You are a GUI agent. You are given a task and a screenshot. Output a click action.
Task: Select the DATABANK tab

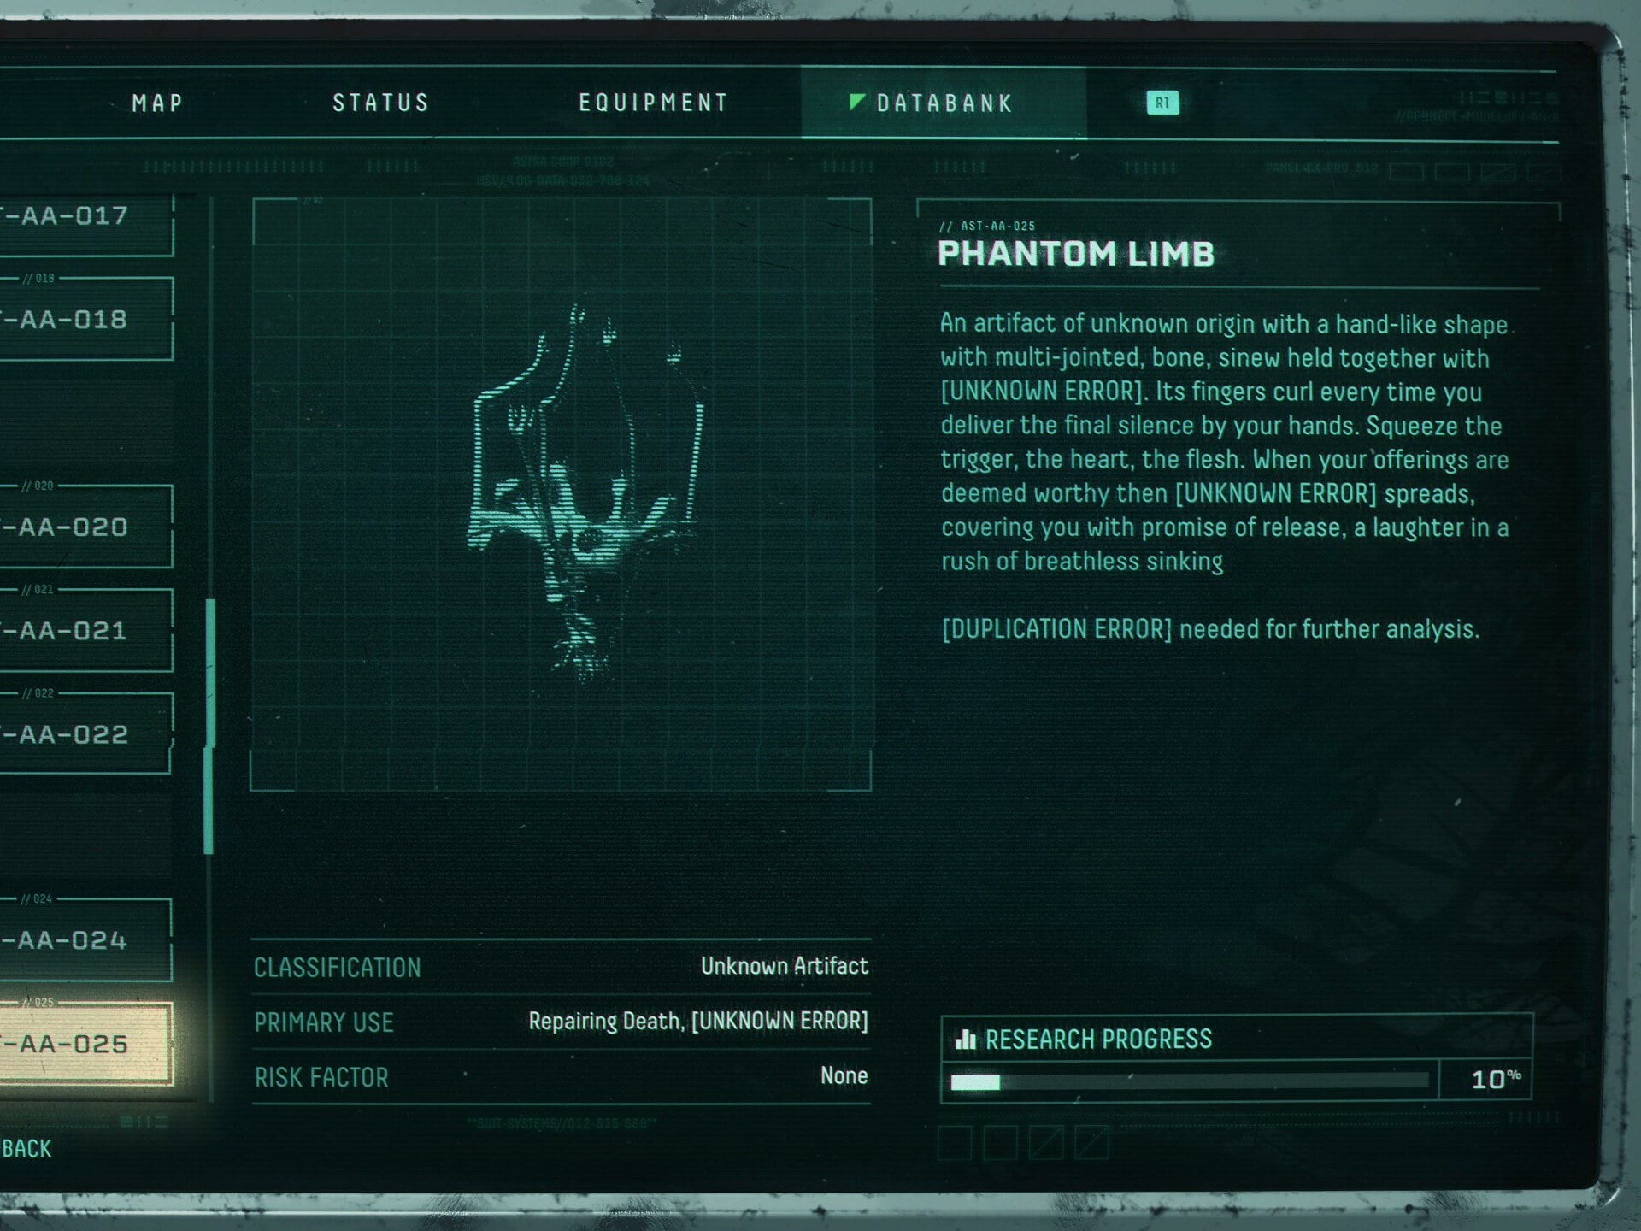(x=944, y=103)
